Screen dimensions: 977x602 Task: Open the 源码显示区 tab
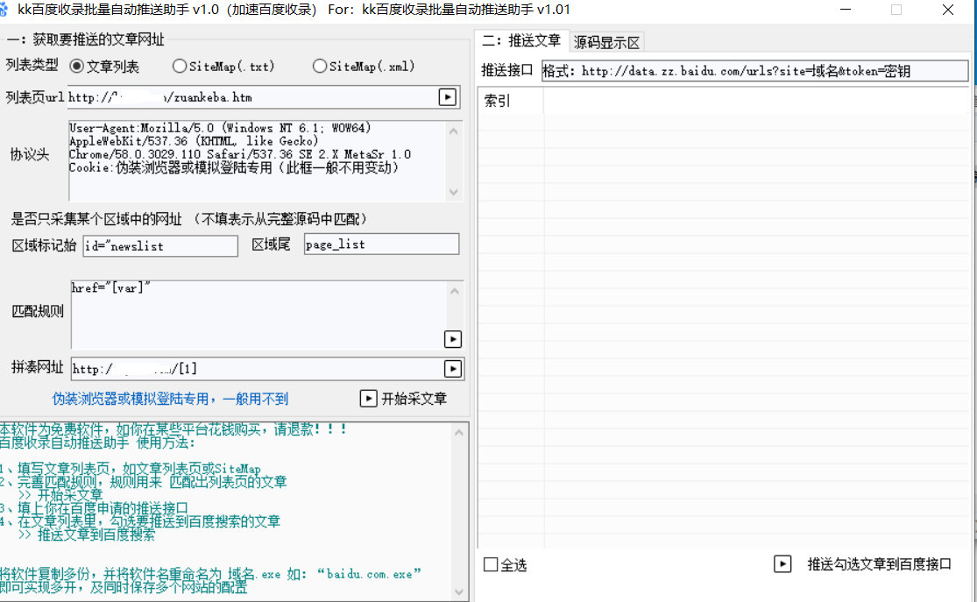click(x=606, y=42)
